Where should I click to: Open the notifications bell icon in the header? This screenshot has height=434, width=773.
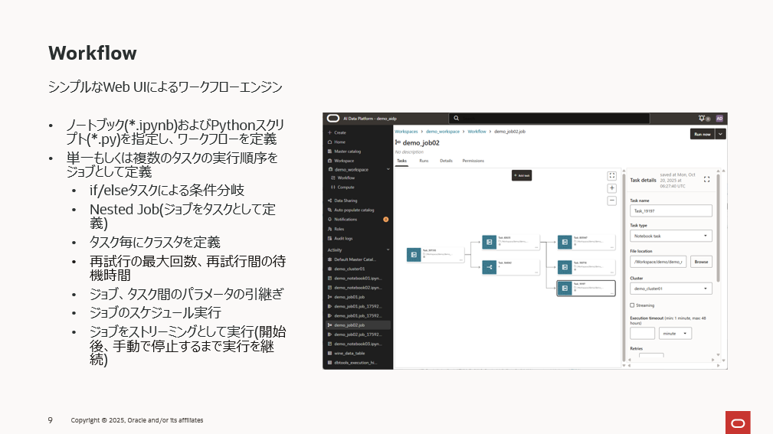702,118
